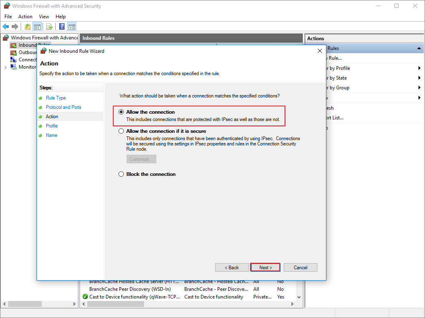Click the Back arrow in the toolbar

click(x=6, y=26)
